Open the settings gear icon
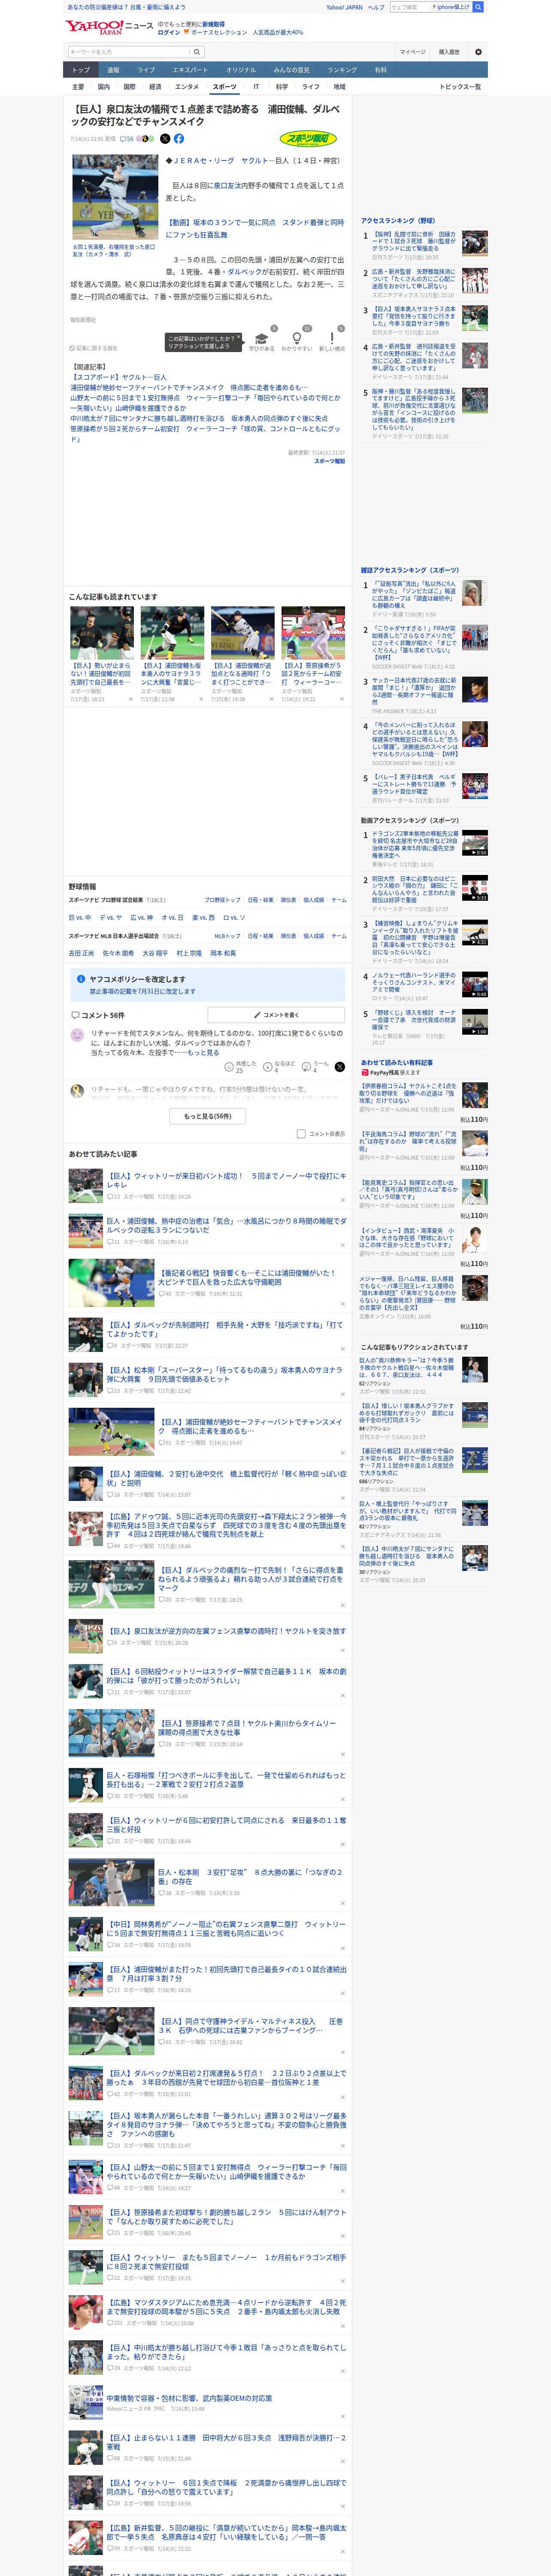Screen dimensions: 551x2576 (x=478, y=52)
